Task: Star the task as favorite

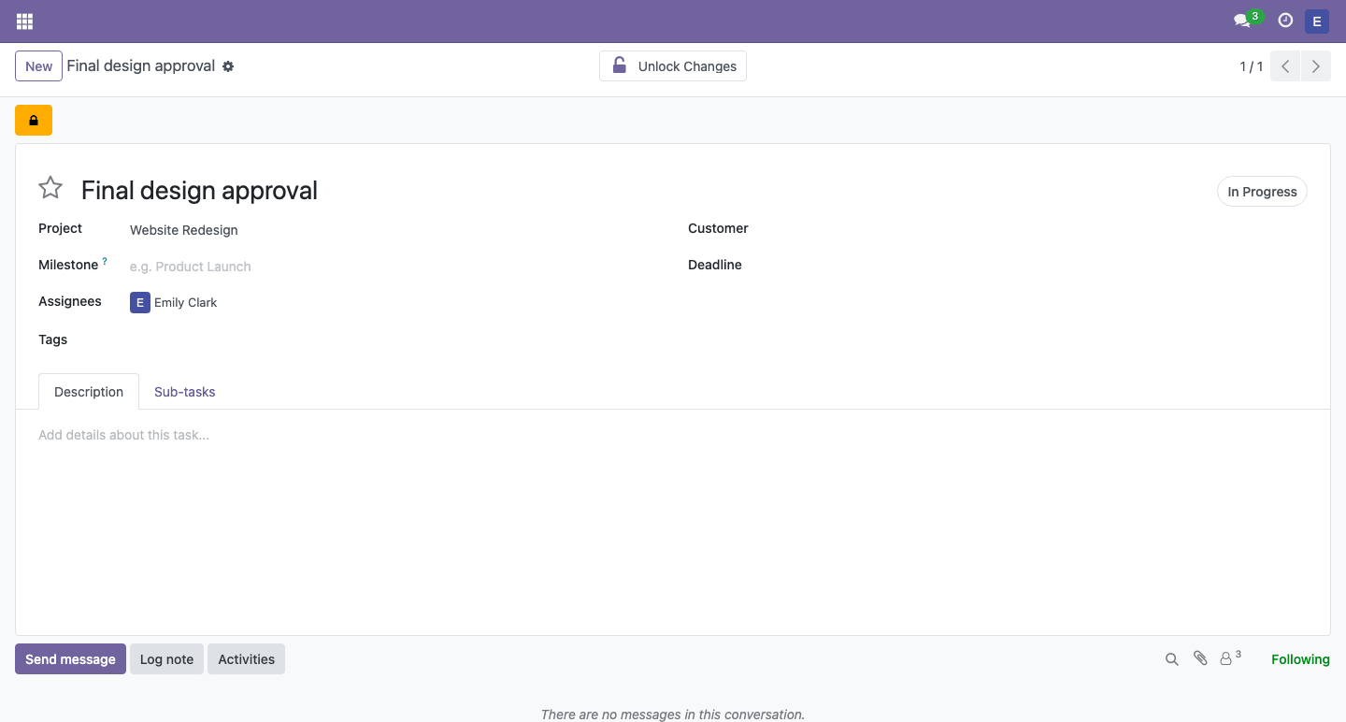Action: point(50,188)
